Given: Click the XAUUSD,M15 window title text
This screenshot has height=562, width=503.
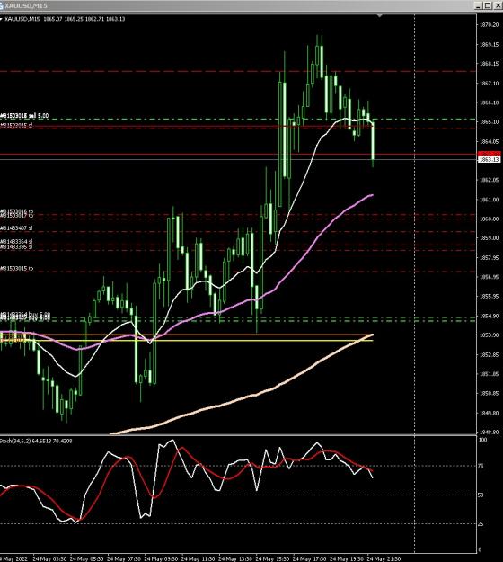Looking at the screenshot, I should pyautogui.click(x=26, y=5).
